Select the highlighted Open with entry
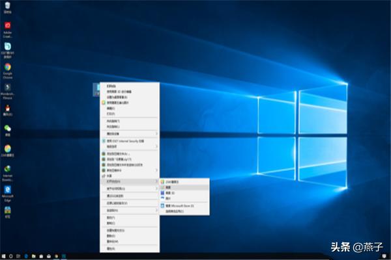The width and height of the screenshot is (391, 260). [x=130, y=181]
